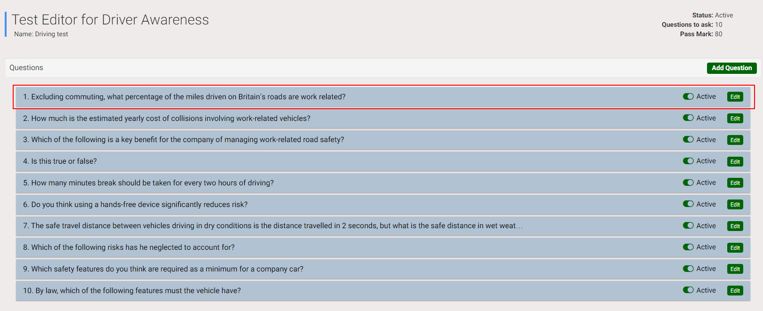Toggle Active state of question 5
Screen dimensions: 763x311
(x=688, y=183)
